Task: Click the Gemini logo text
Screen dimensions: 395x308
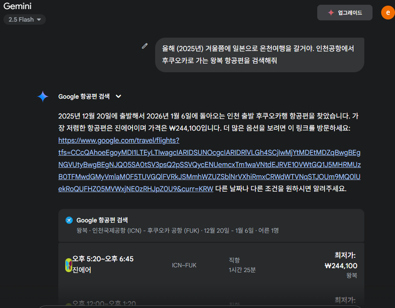Action: [17, 6]
